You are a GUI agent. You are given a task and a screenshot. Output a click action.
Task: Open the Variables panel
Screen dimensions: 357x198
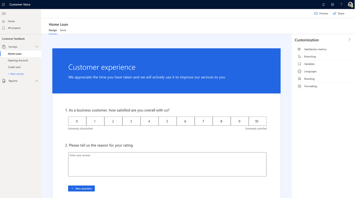[309, 64]
